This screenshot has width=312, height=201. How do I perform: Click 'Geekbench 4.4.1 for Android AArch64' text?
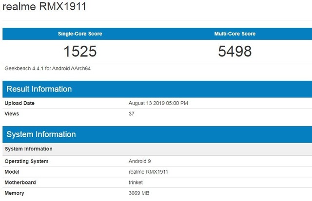tap(48, 69)
